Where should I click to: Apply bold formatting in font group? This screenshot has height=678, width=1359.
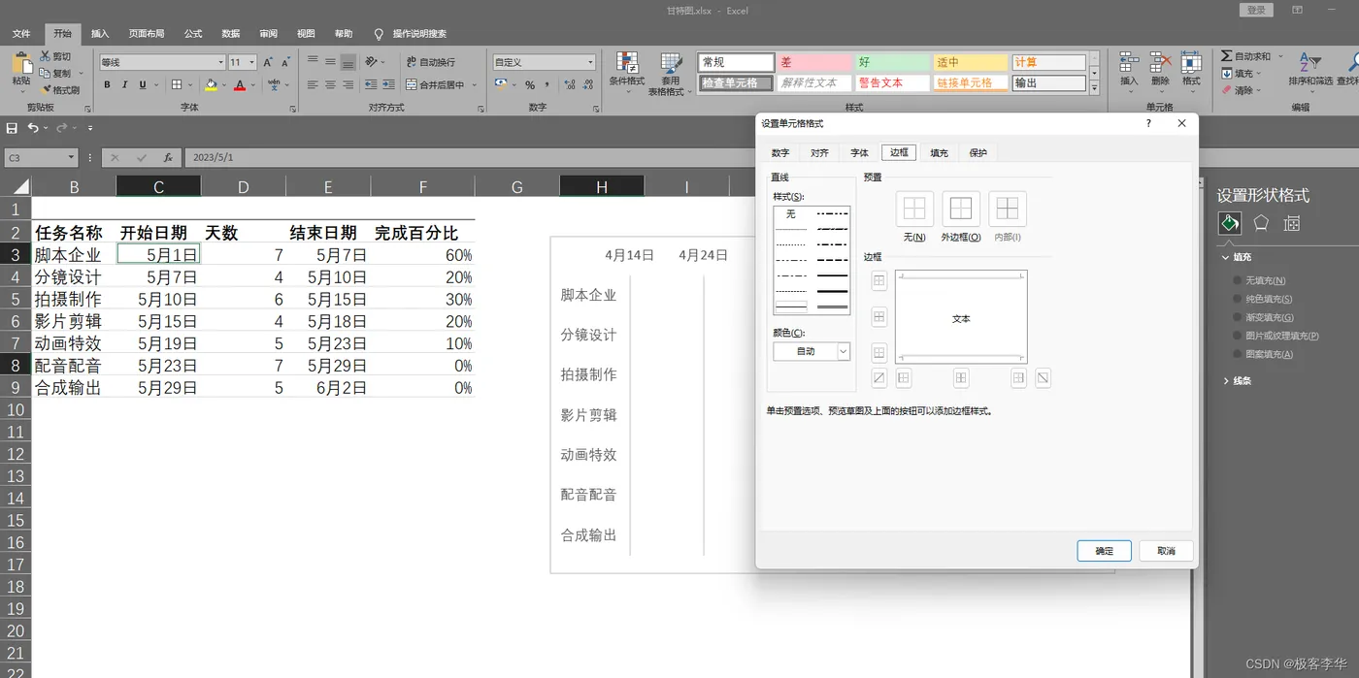[108, 85]
